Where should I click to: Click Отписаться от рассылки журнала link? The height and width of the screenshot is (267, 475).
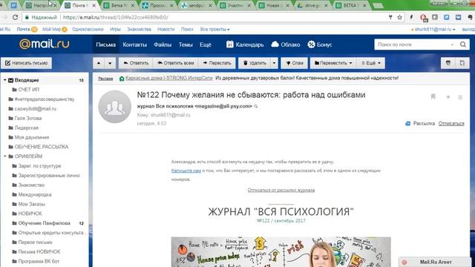281,190
